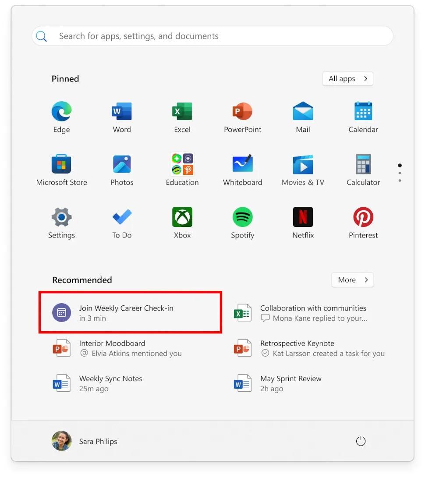The height and width of the screenshot is (478, 425).
Task: Open the Weekly Sync Notes document
Action: point(111,382)
